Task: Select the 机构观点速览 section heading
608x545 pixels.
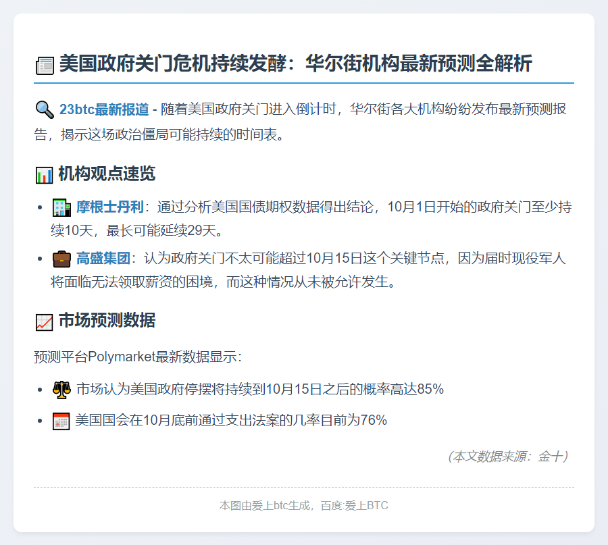Action: coord(107,174)
